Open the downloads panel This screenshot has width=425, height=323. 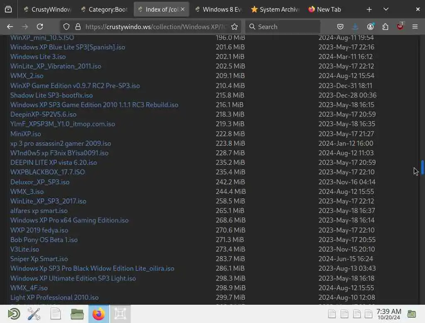(x=355, y=27)
